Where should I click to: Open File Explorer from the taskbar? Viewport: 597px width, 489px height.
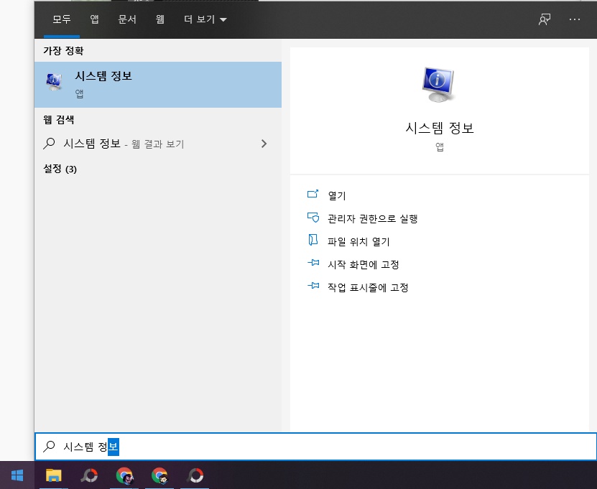click(54, 475)
